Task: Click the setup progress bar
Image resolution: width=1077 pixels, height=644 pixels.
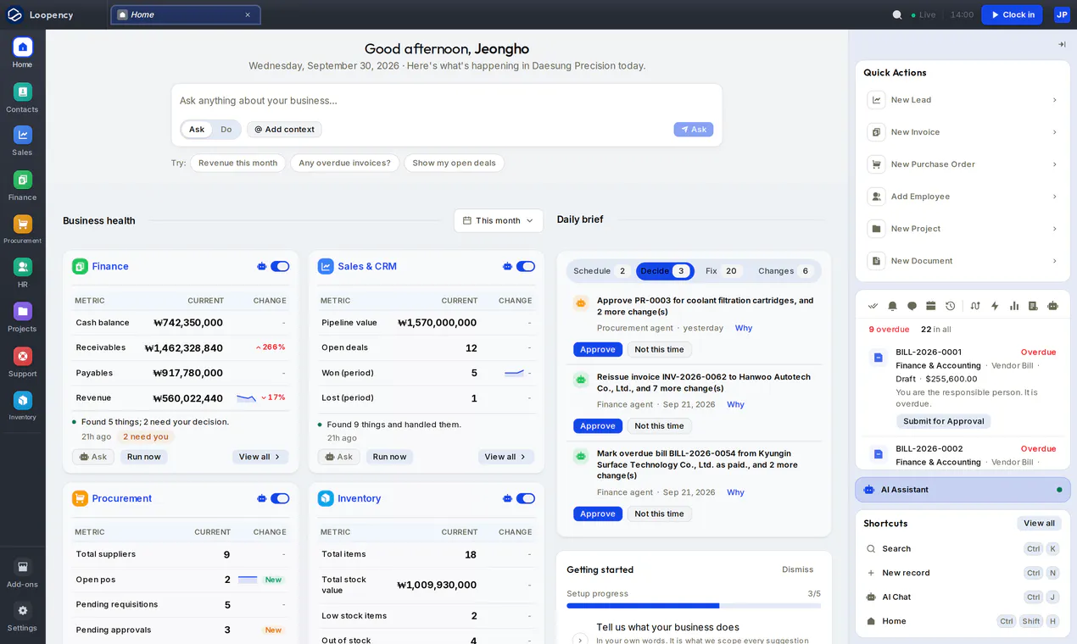Action: tap(694, 606)
